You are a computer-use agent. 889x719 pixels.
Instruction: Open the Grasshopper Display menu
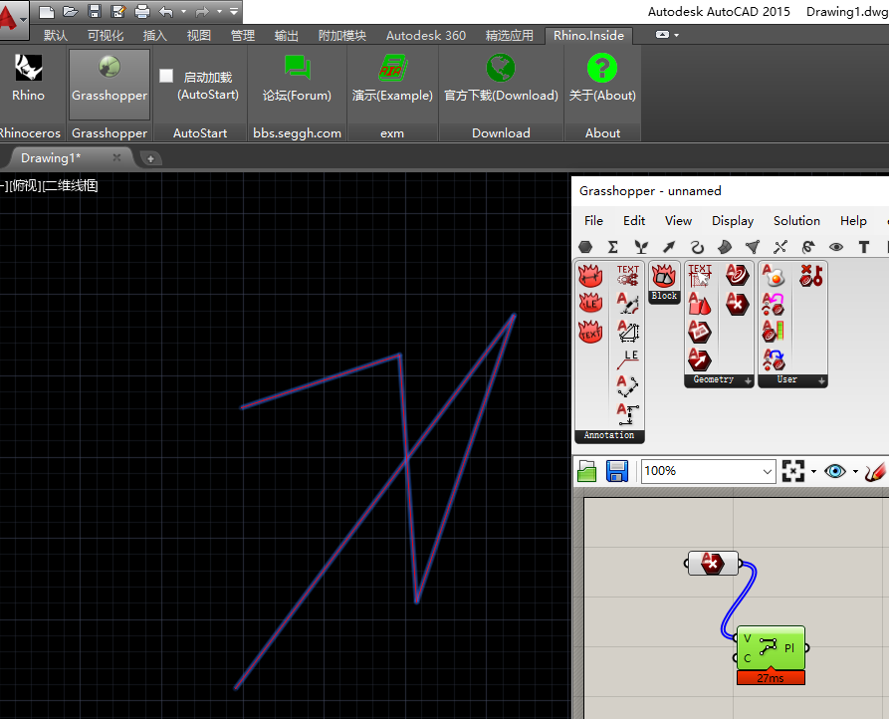733,220
